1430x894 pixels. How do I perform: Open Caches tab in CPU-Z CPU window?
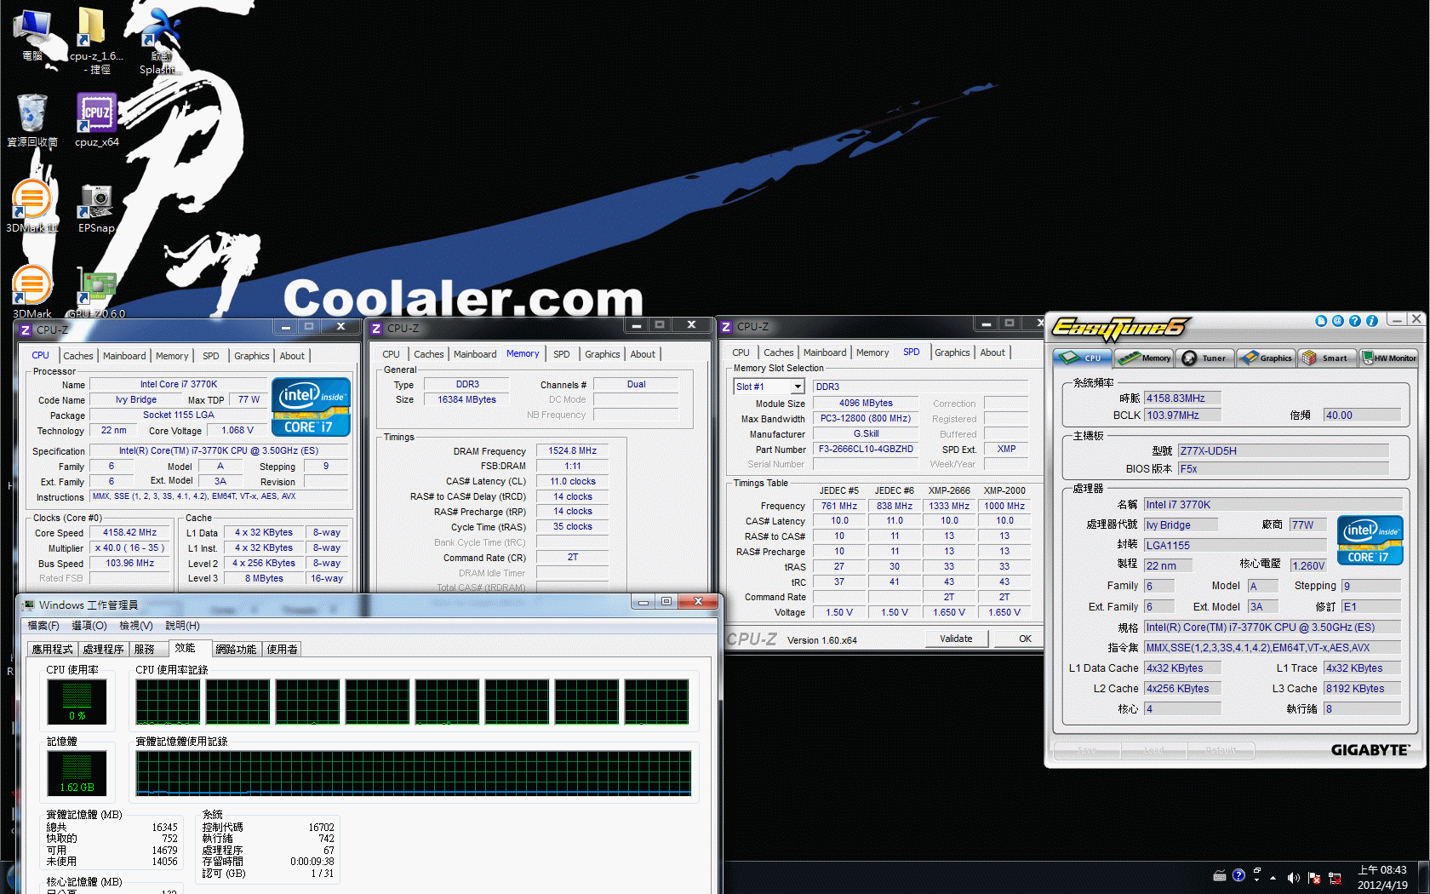click(x=78, y=356)
